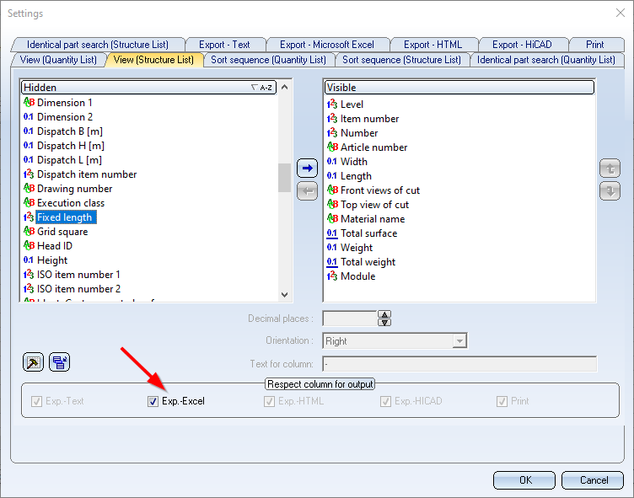The image size is (634, 498).
Task: Move selected attribute to Visible with right arrow
Action: tap(307, 169)
